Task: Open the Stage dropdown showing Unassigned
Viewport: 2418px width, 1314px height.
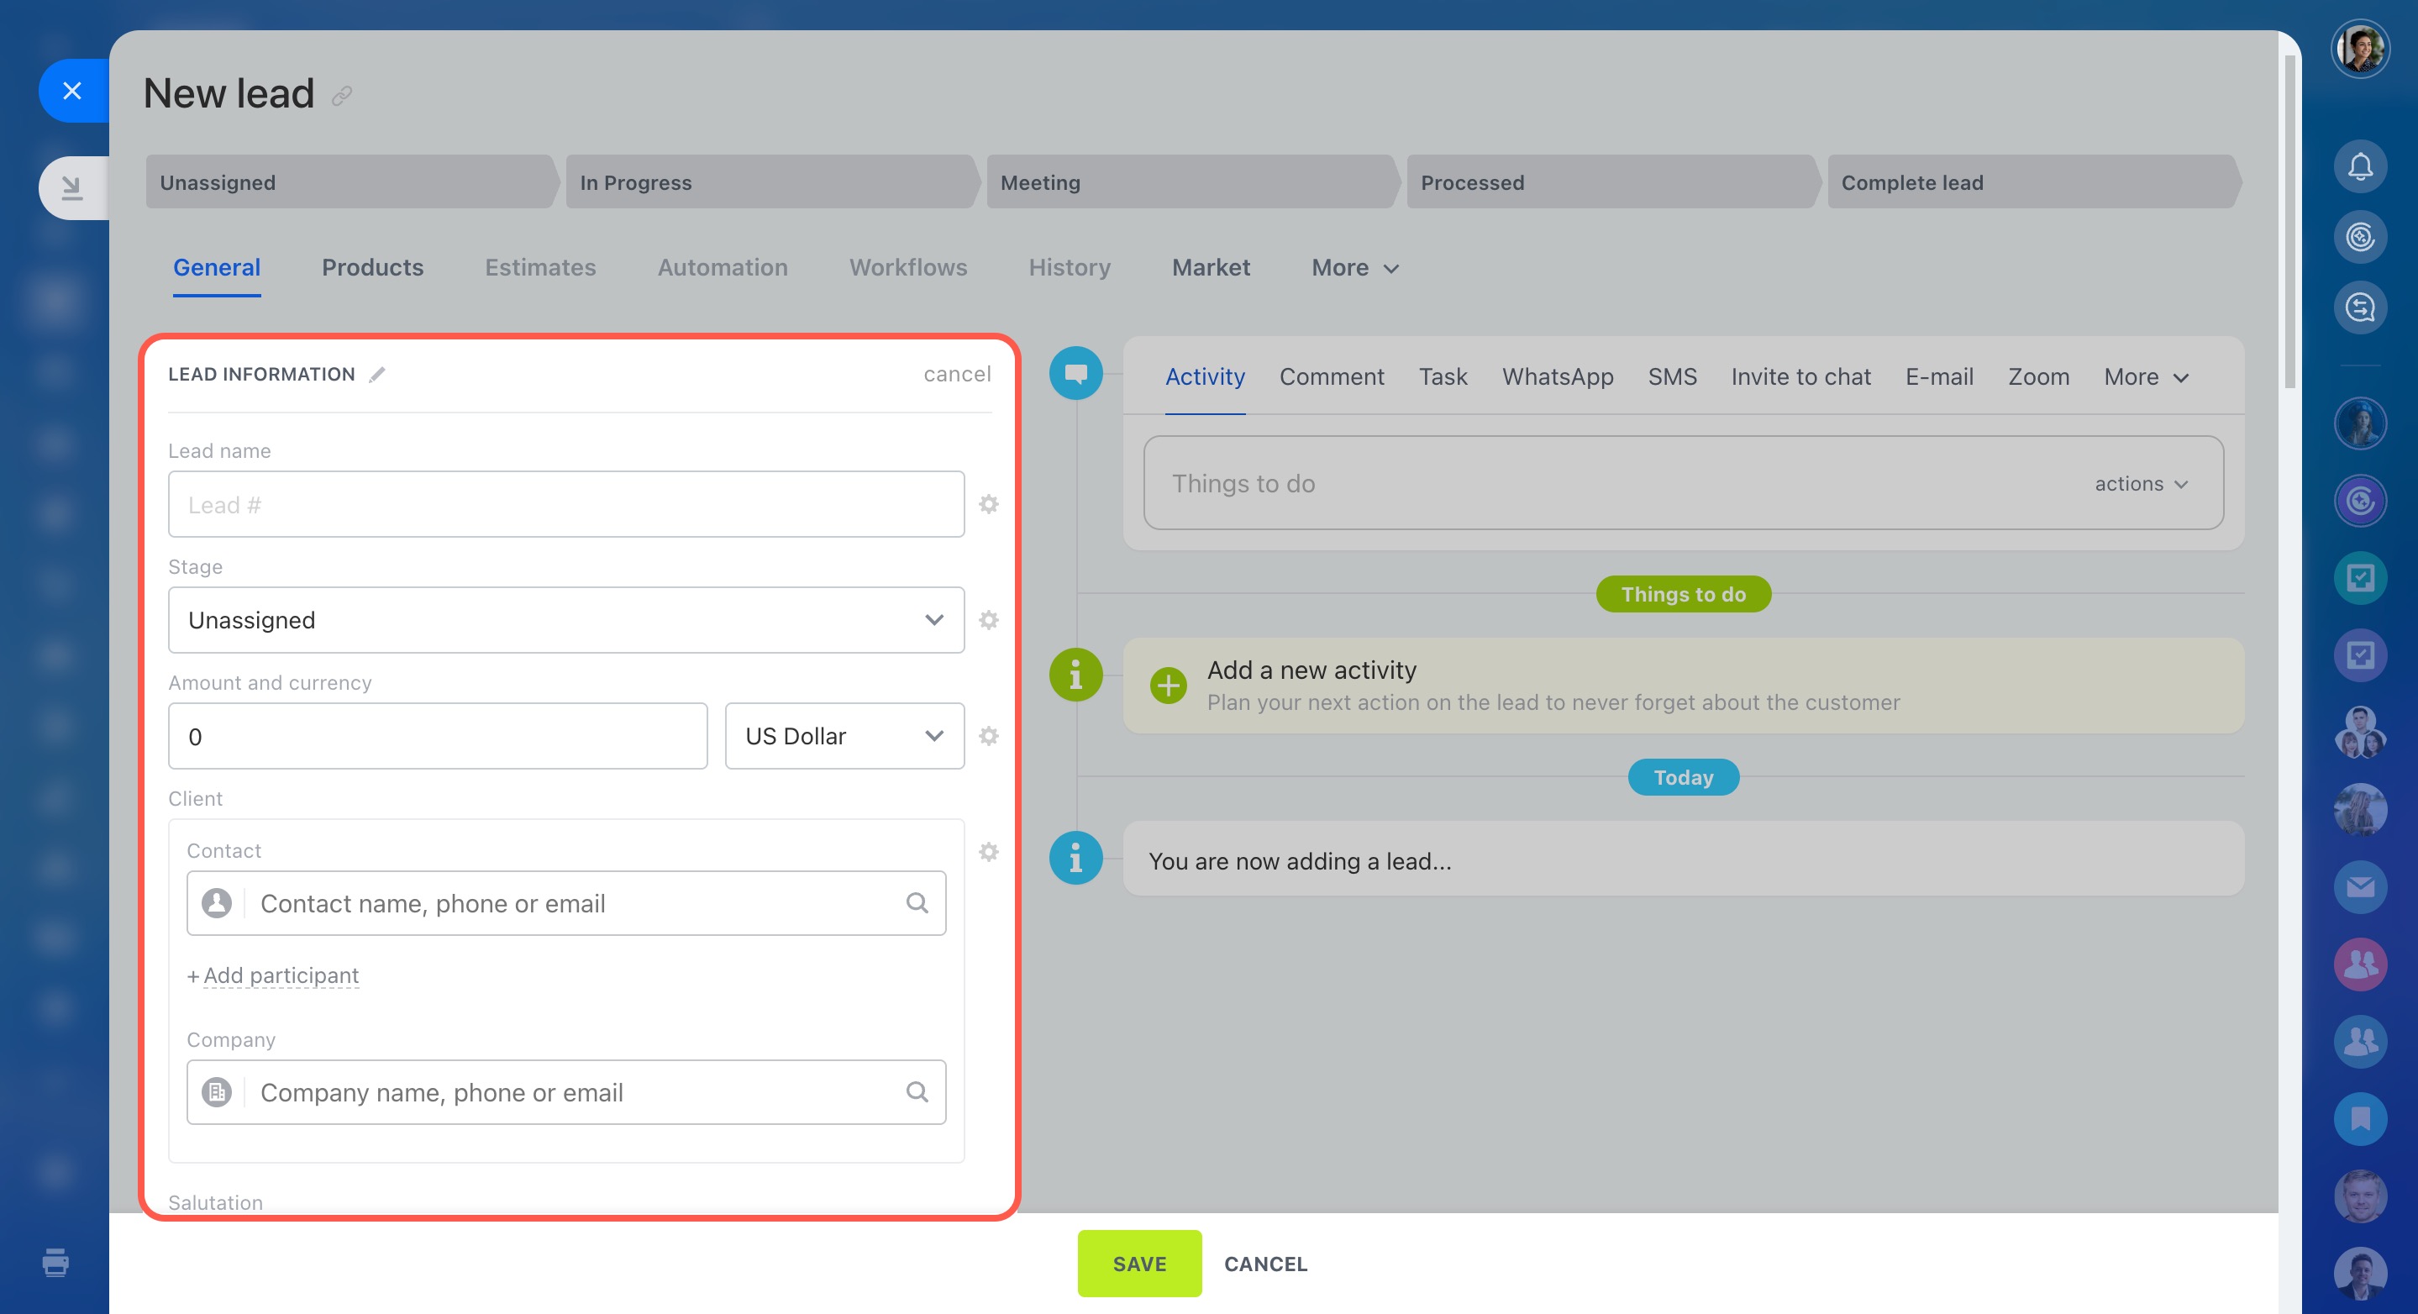Action: (x=566, y=620)
